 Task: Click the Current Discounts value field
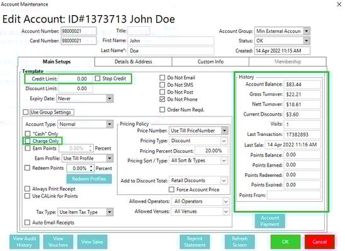[302, 114]
